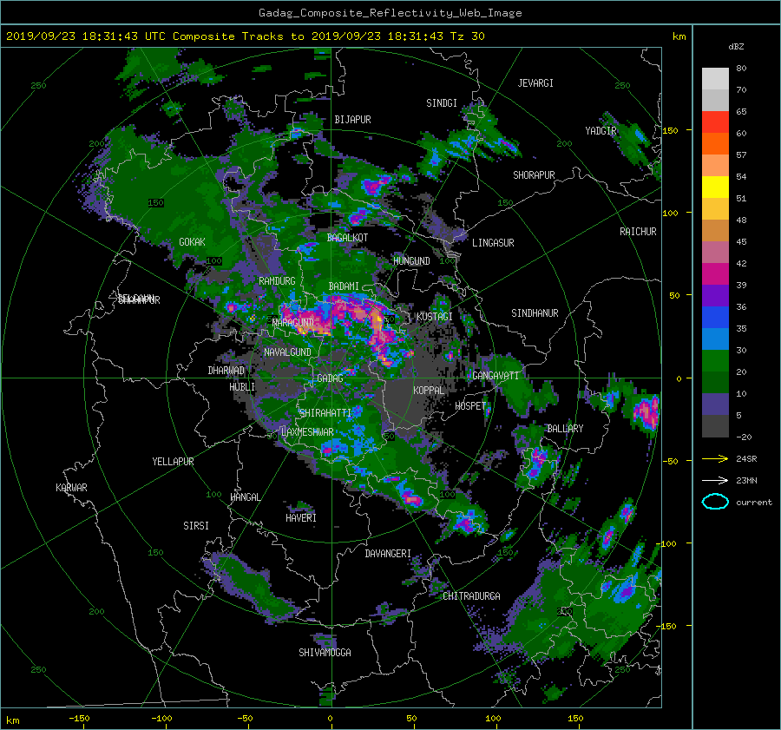Select the light gray 70 dBZ swatch

click(715, 79)
